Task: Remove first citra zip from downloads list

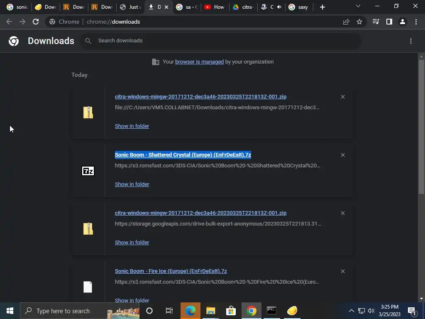Action: click(x=342, y=97)
